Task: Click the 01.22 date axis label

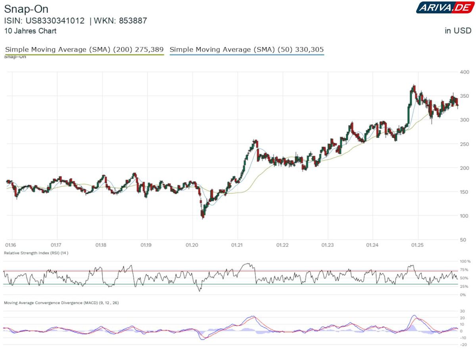Action: pos(282,246)
